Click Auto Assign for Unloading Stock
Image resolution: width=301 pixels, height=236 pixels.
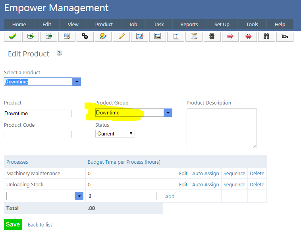[x=205, y=184]
